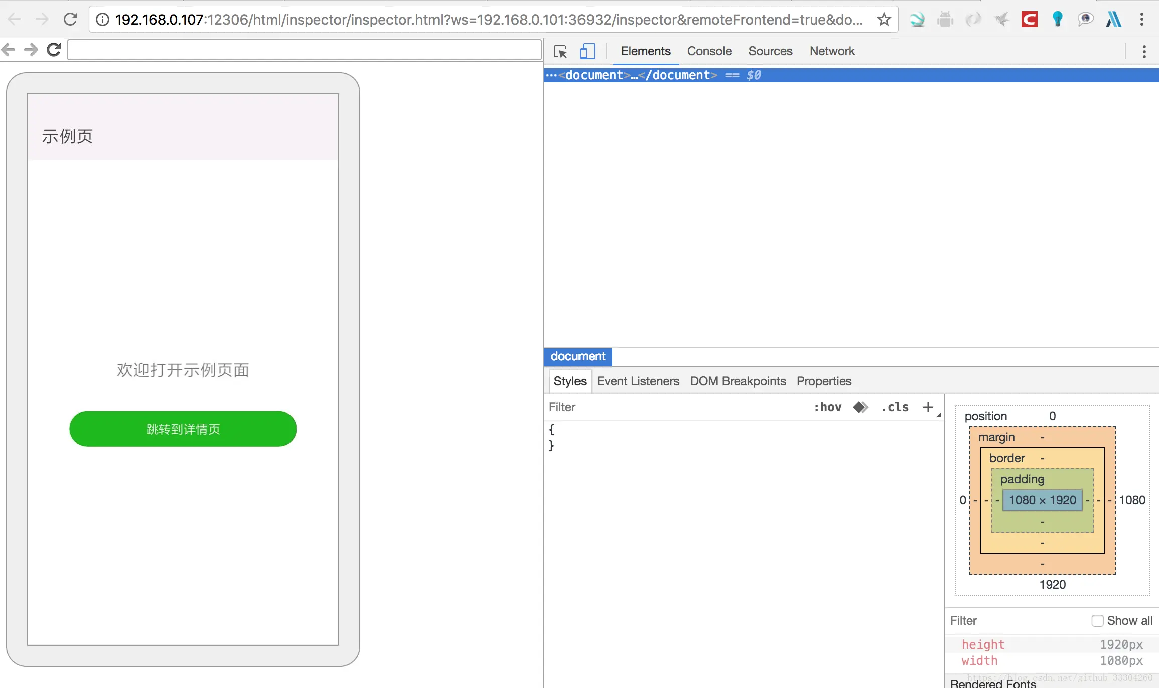Open DevTools three-dot customize menu
Image resolution: width=1159 pixels, height=688 pixels.
[x=1144, y=51]
